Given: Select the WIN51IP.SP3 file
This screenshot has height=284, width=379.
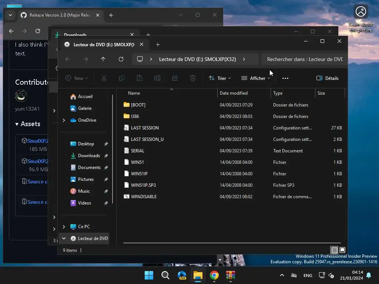Looking at the screenshot, I should [x=143, y=185].
